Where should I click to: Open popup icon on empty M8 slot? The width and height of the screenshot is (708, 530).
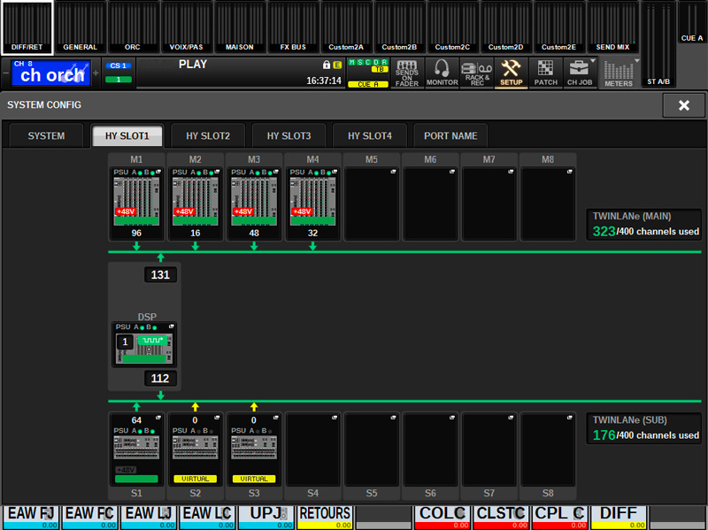pos(569,172)
